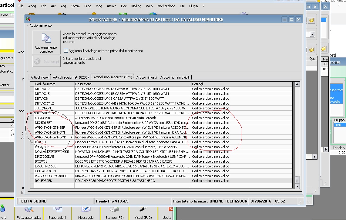This screenshot has width=346, height=220.
Task: Sort by Dettagli column header
Action: point(242,84)
